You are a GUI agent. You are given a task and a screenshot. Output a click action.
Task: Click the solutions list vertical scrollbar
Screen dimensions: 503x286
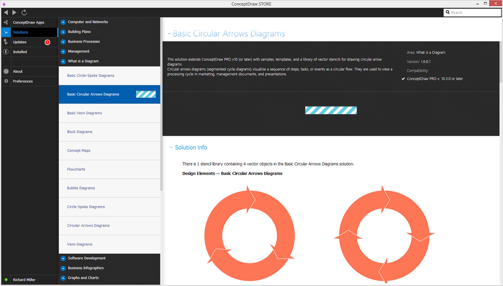162,104
